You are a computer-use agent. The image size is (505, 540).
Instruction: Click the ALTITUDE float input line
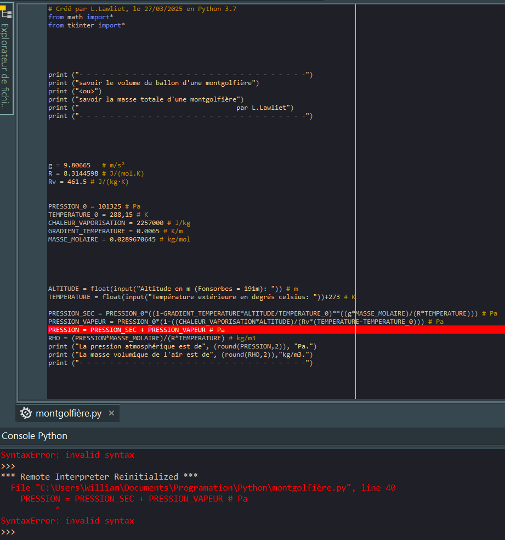click(173, 289)
